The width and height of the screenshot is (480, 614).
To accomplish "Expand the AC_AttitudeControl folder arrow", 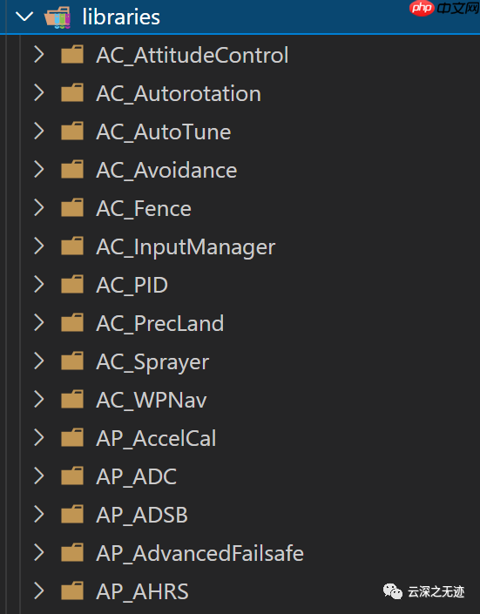I will click(39, 55).
